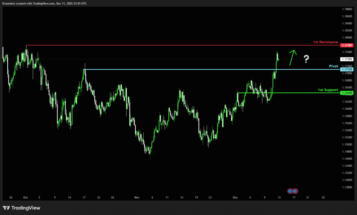Click the white question mark annotation
The height and width of the screenshot is (215, 357).
[306, 59]
